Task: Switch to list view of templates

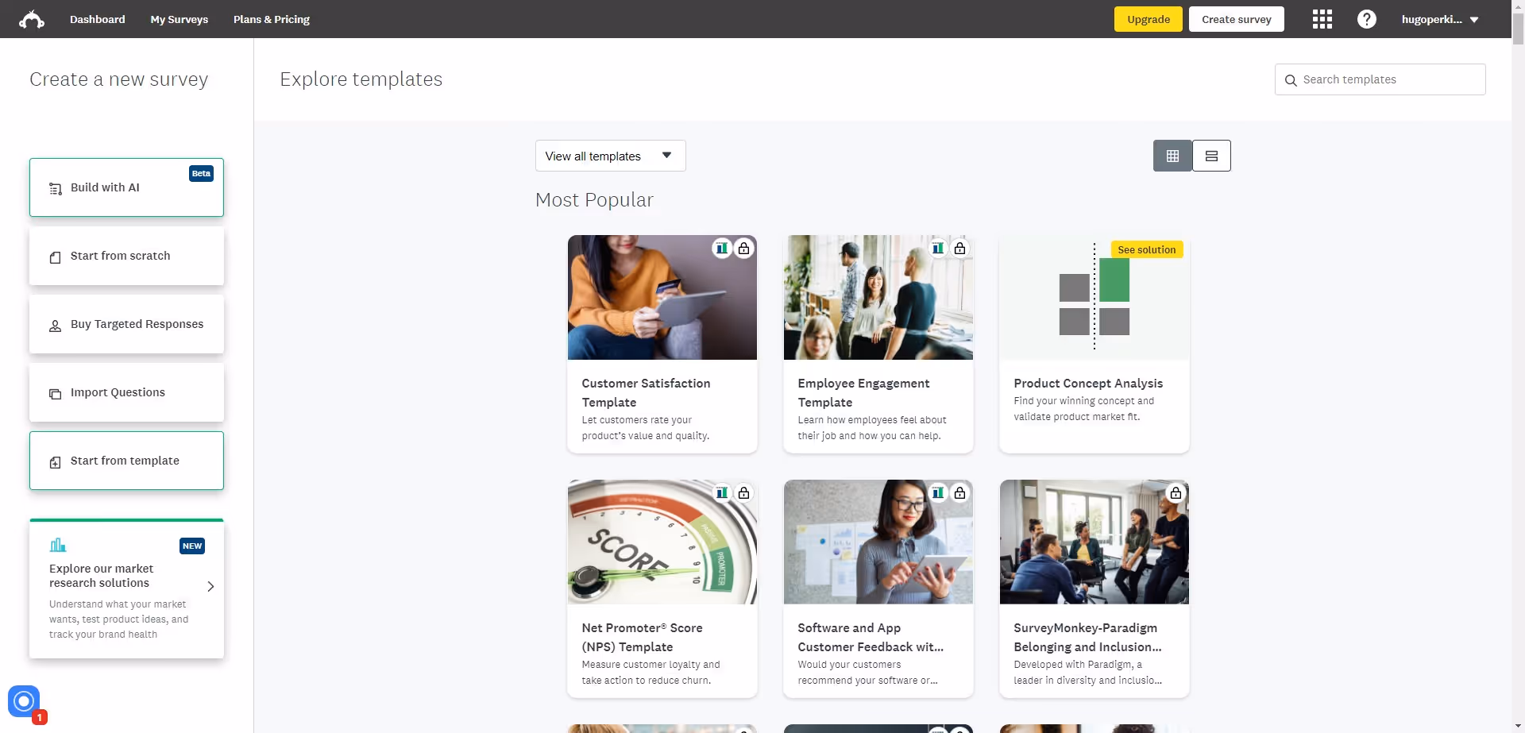Action: [1211, 156]
